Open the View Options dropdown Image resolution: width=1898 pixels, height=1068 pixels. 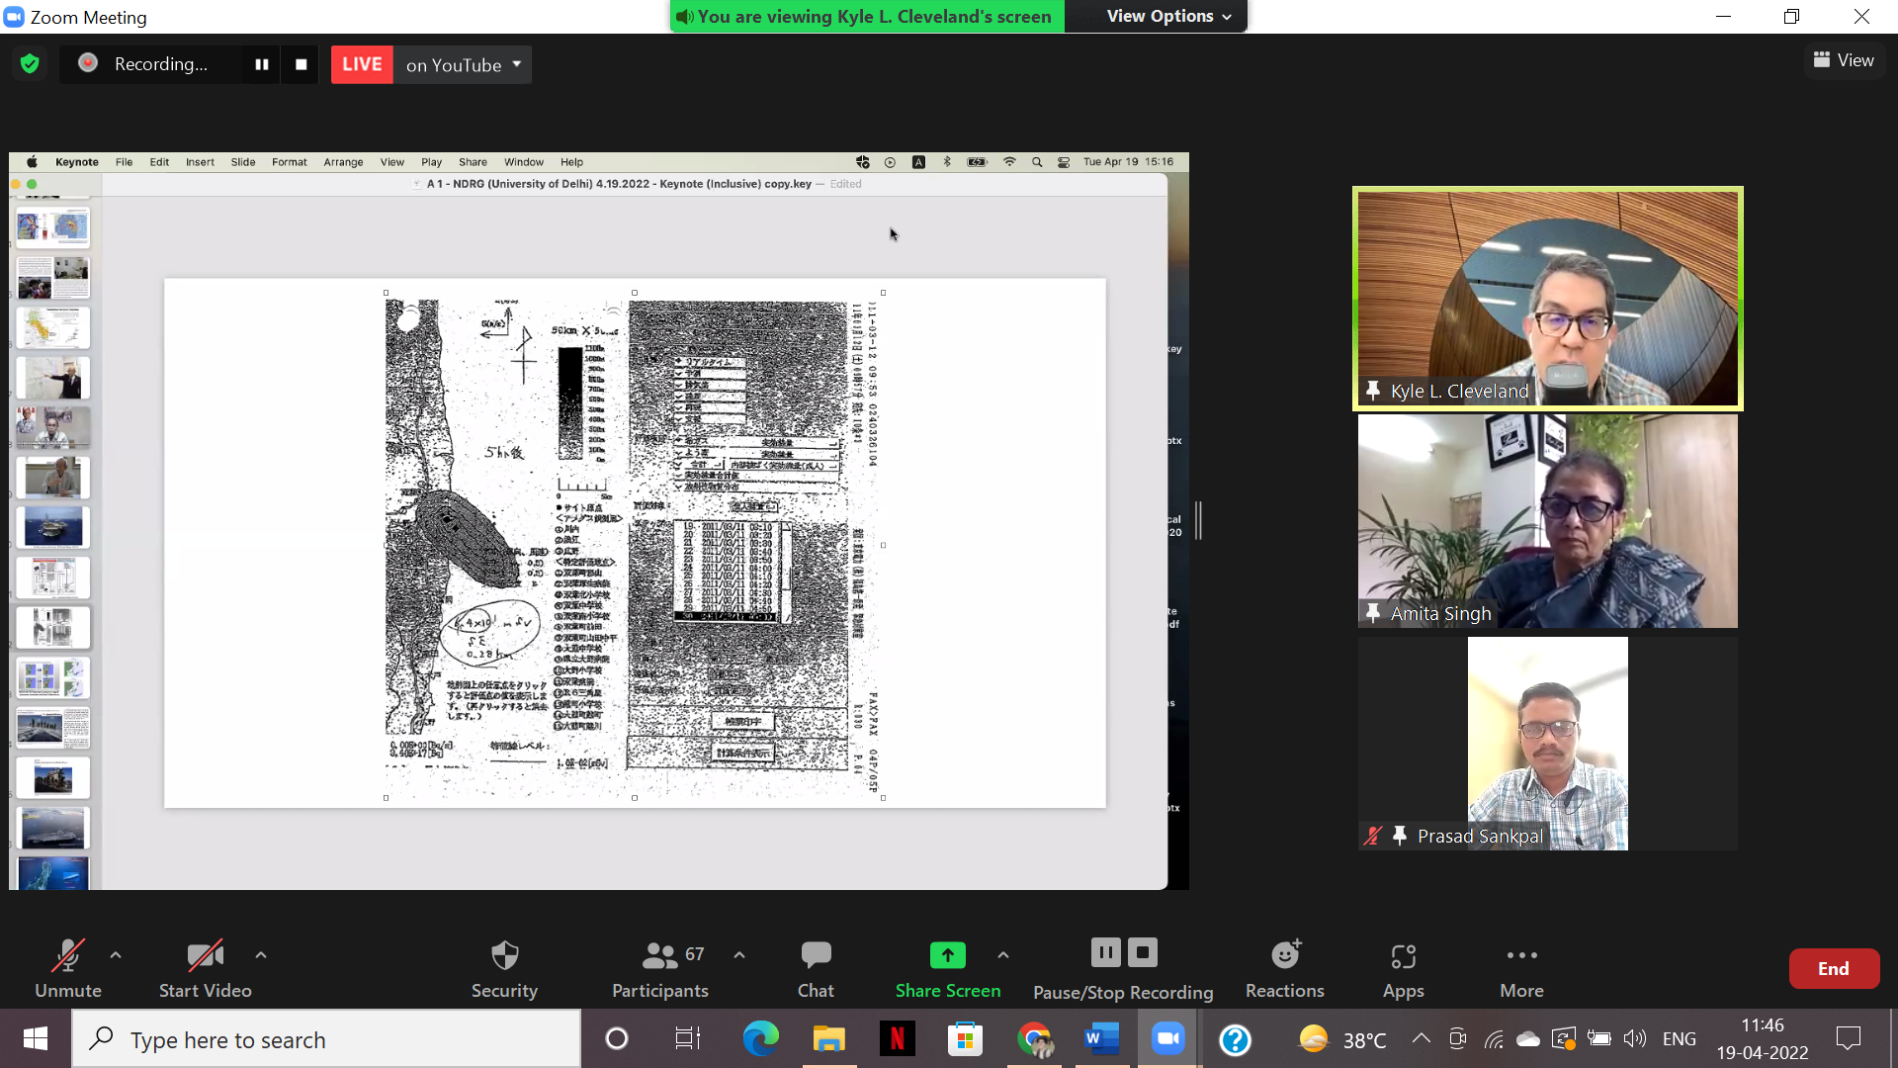point(1168,16)
